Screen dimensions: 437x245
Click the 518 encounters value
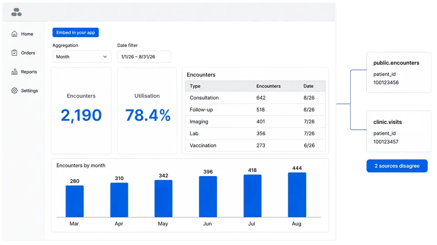[260, 110]
